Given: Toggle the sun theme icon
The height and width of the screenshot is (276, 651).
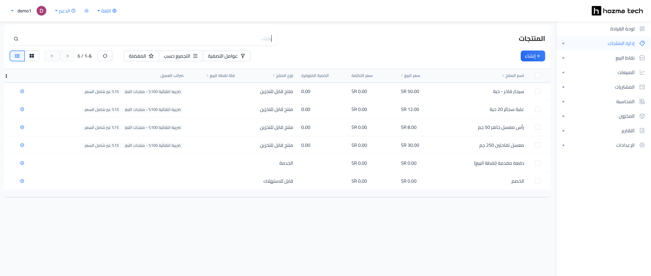Looking at the screenshot, I should tap(87, 11).
